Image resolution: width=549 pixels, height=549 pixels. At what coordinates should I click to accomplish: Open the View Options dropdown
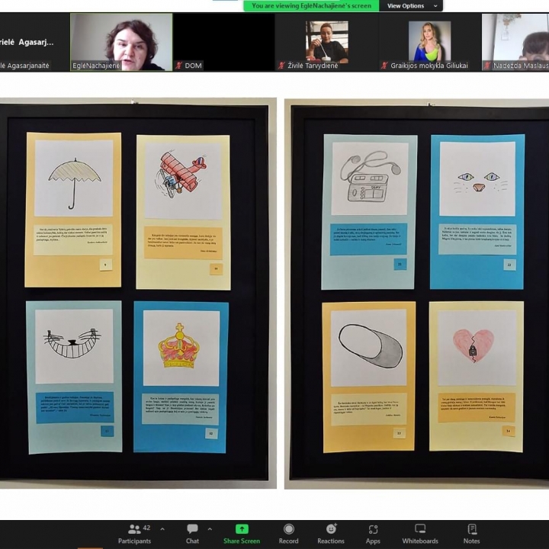click(x=412, y=5)
